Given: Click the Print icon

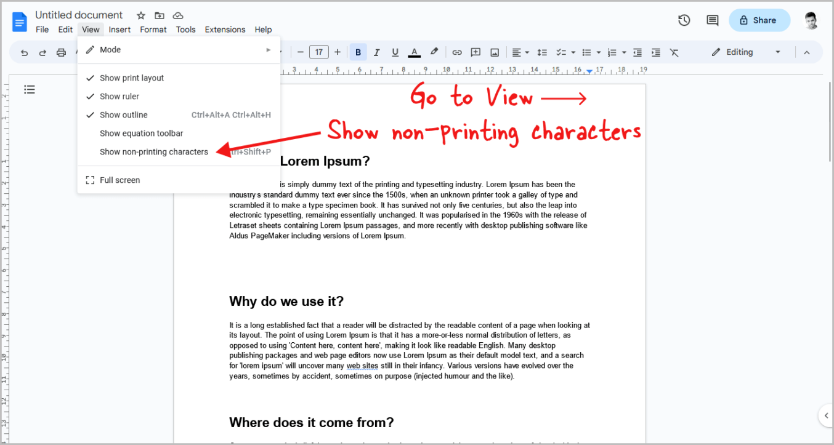Looking at the screenshot, I should pos(61,53).
